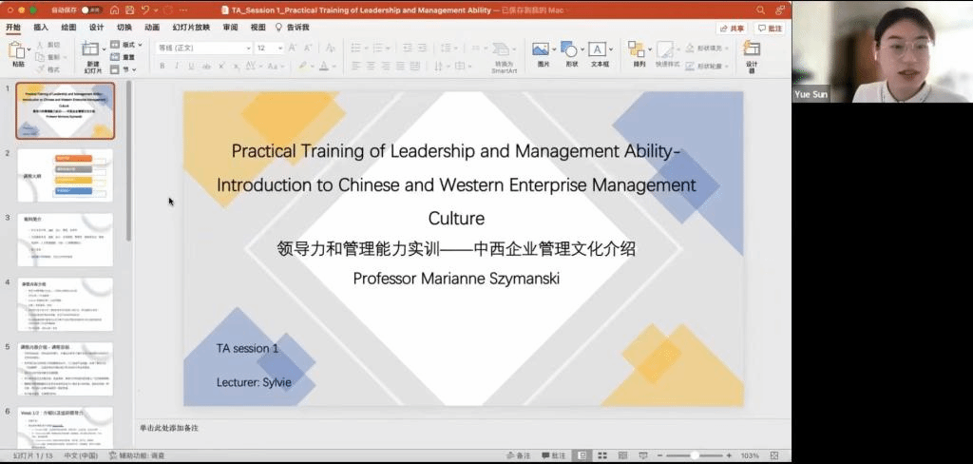Click the zoom slider in status bar

coord(696,455)
